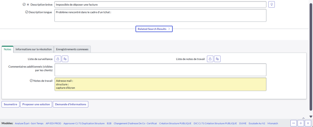
Task: Open the Enregistrements connexes tab
Action: (x=72, y=49)
